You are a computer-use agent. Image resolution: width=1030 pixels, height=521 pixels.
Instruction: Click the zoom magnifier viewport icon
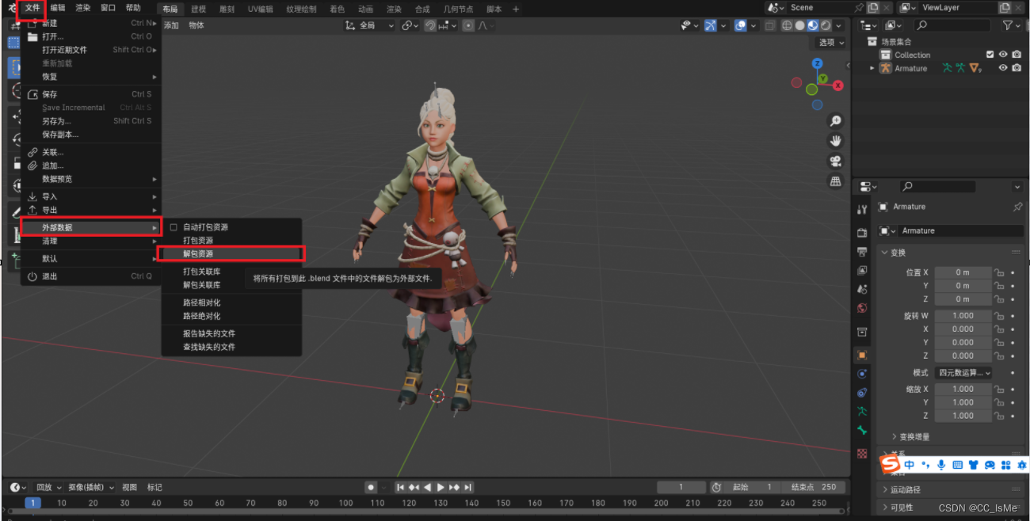pos(835,120)
